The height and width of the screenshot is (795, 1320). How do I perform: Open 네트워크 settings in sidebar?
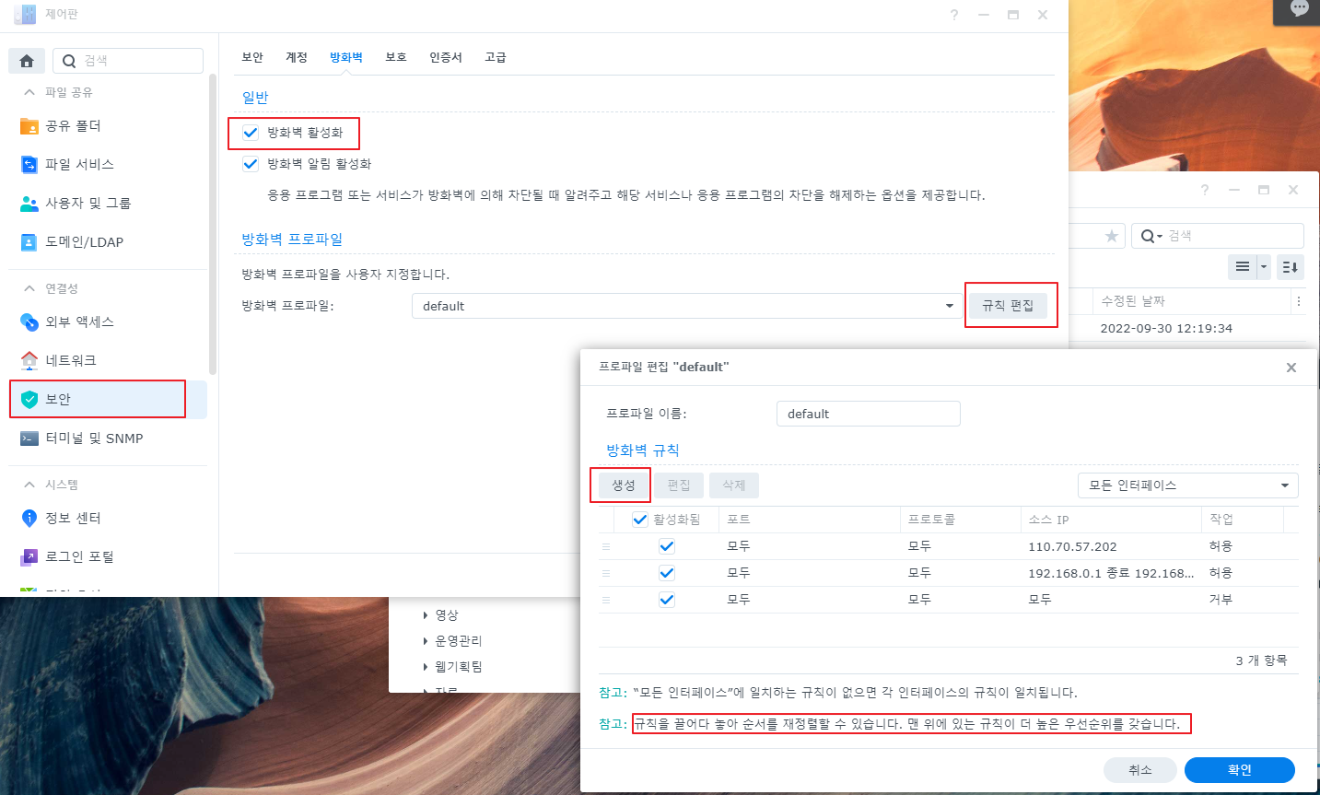pos(108,360)
